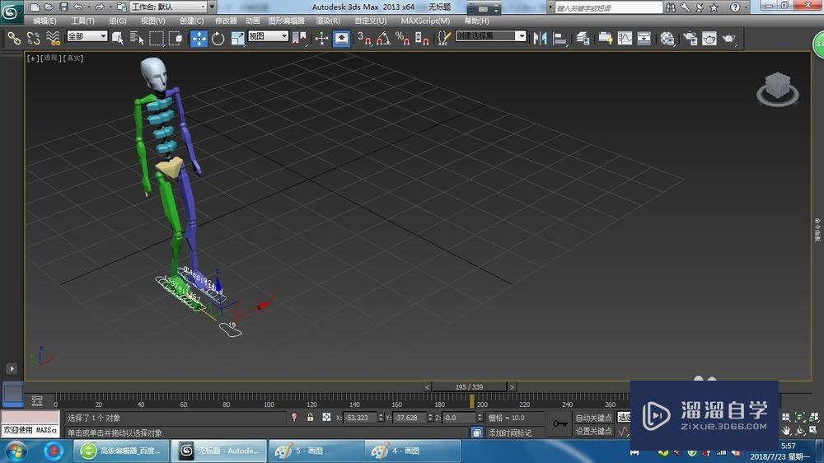Click the Use Pivot Point Center icon
824x463 pixels.
click(x=299, y=39)
